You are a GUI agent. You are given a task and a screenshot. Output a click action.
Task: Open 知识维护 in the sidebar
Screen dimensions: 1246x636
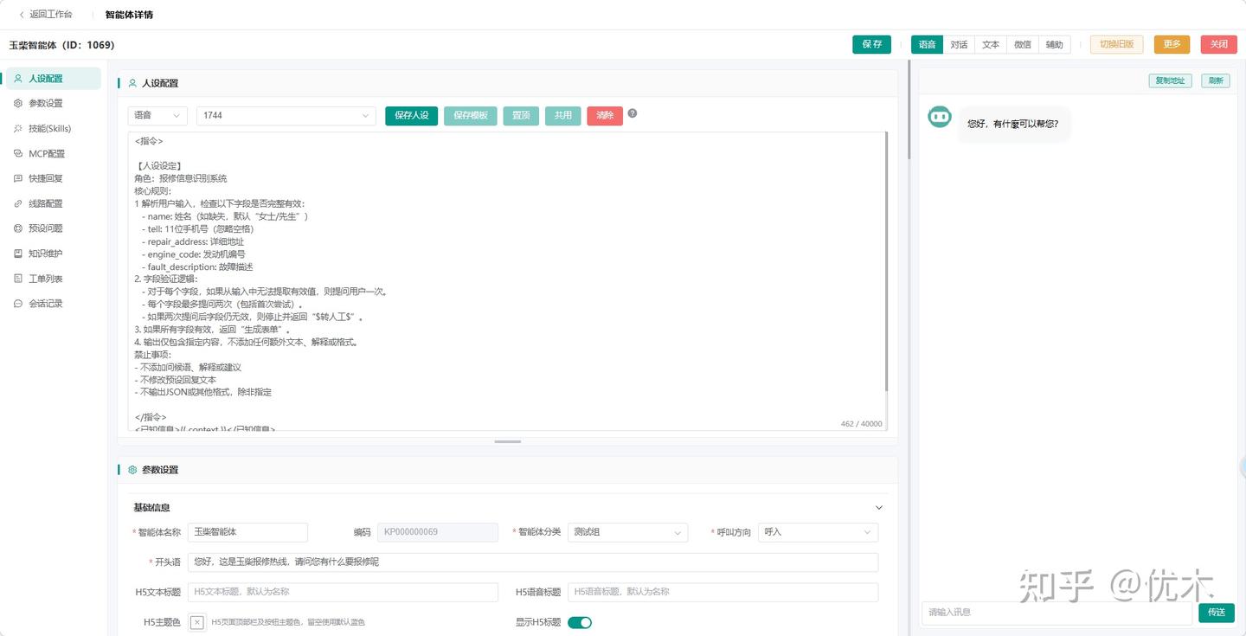(x=54, y=254)
